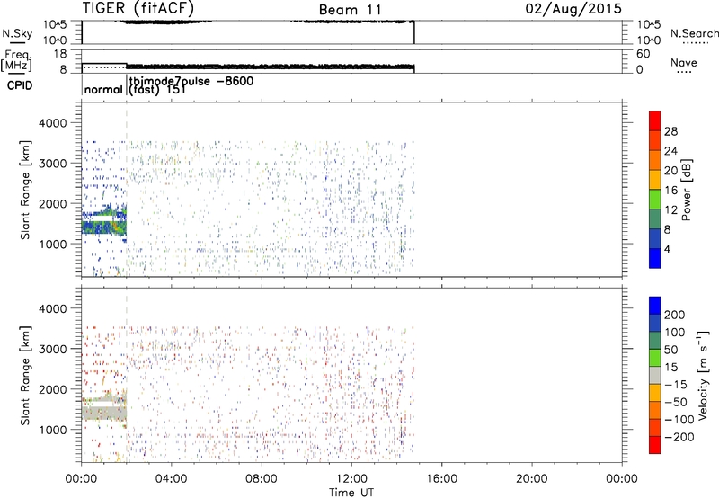
Task: Click the '12:00' time tick label
Action: coord(351,479)
